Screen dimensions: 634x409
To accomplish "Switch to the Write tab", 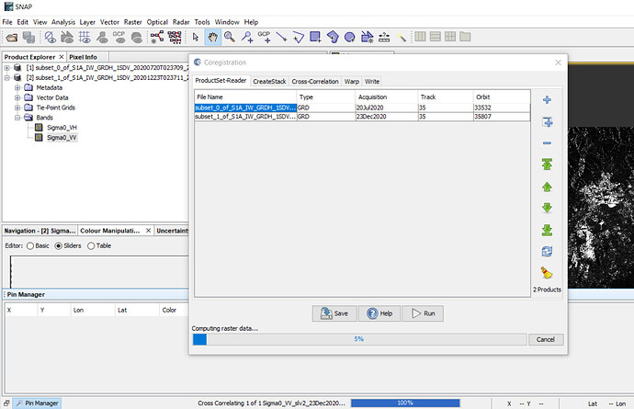I will click(372, 81).
